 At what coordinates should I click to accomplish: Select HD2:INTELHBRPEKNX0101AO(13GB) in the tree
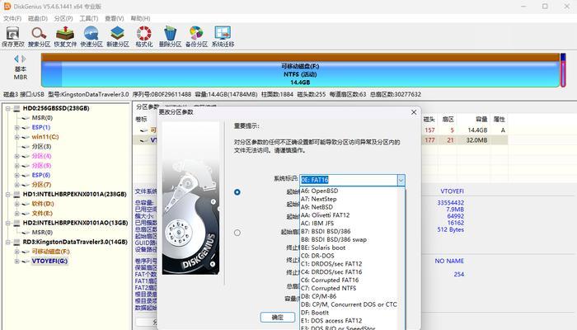coord(76,223)
